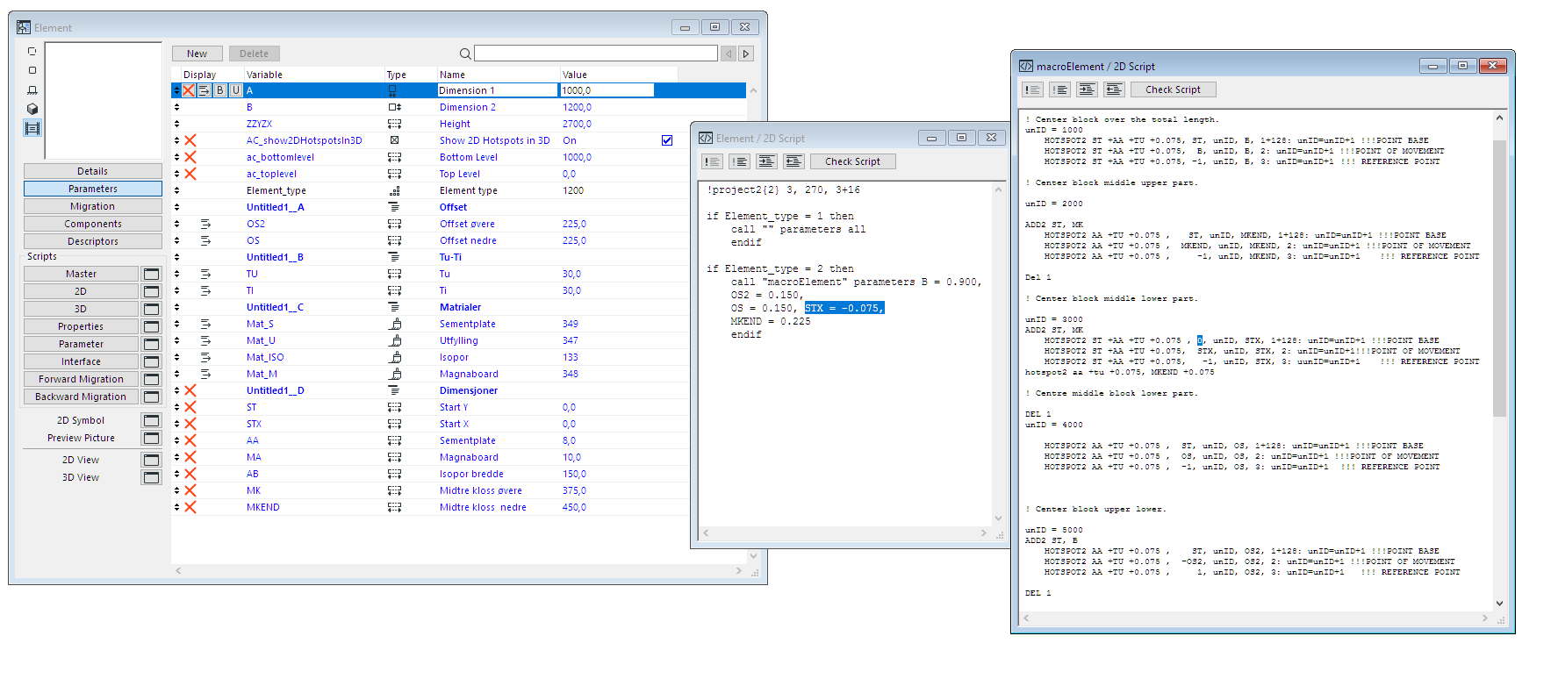This screenshot has width=1551, height=679.
Task: Select the 3D cube preview icon
Action: [x=32, y=109]
